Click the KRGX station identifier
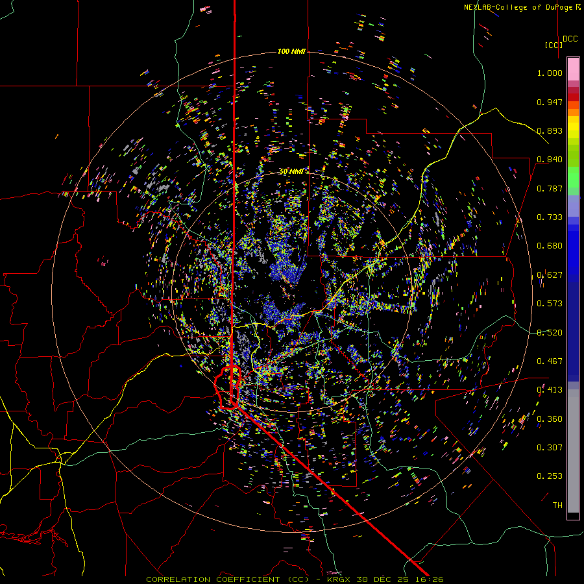 pyautogui.click(x=339, y=579)
